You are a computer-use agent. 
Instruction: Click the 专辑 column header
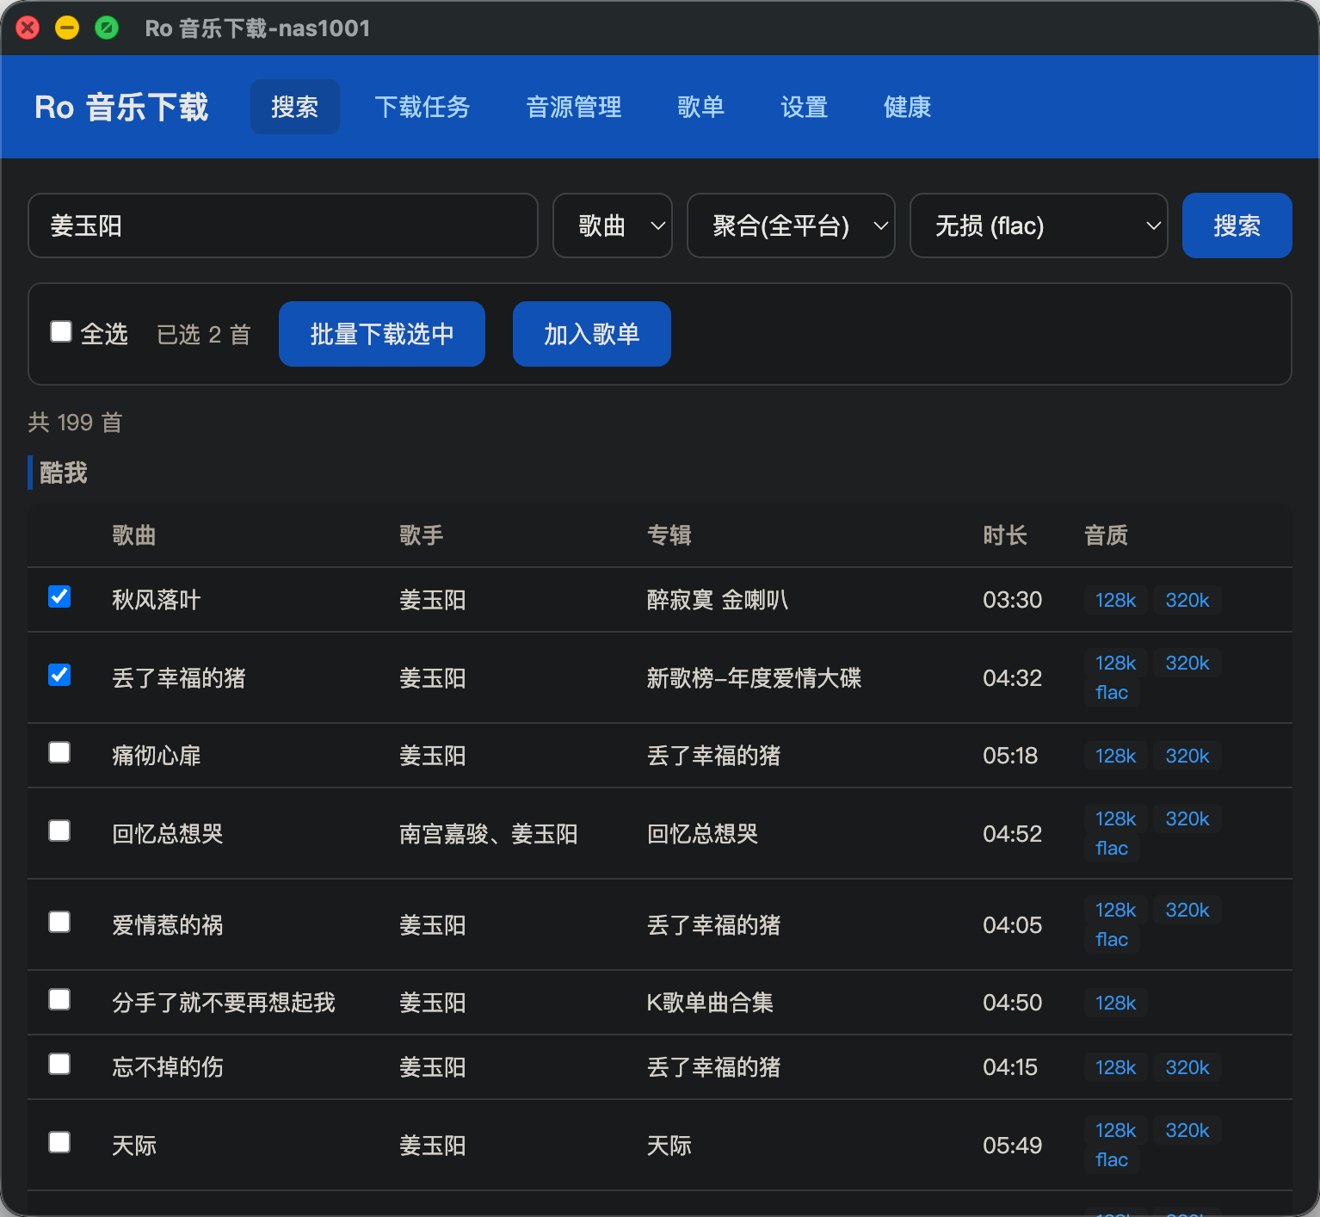[x=669, y=535]
